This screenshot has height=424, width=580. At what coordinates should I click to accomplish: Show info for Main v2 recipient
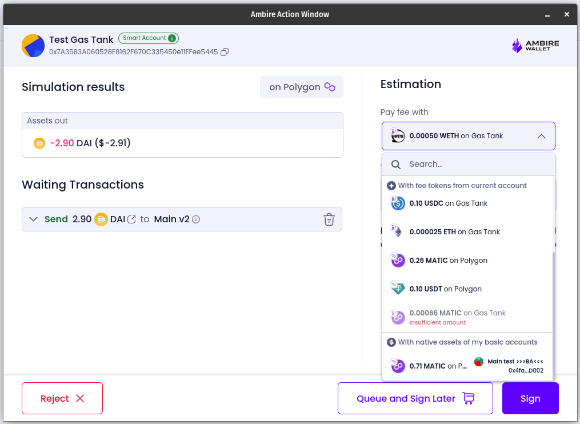196,219
